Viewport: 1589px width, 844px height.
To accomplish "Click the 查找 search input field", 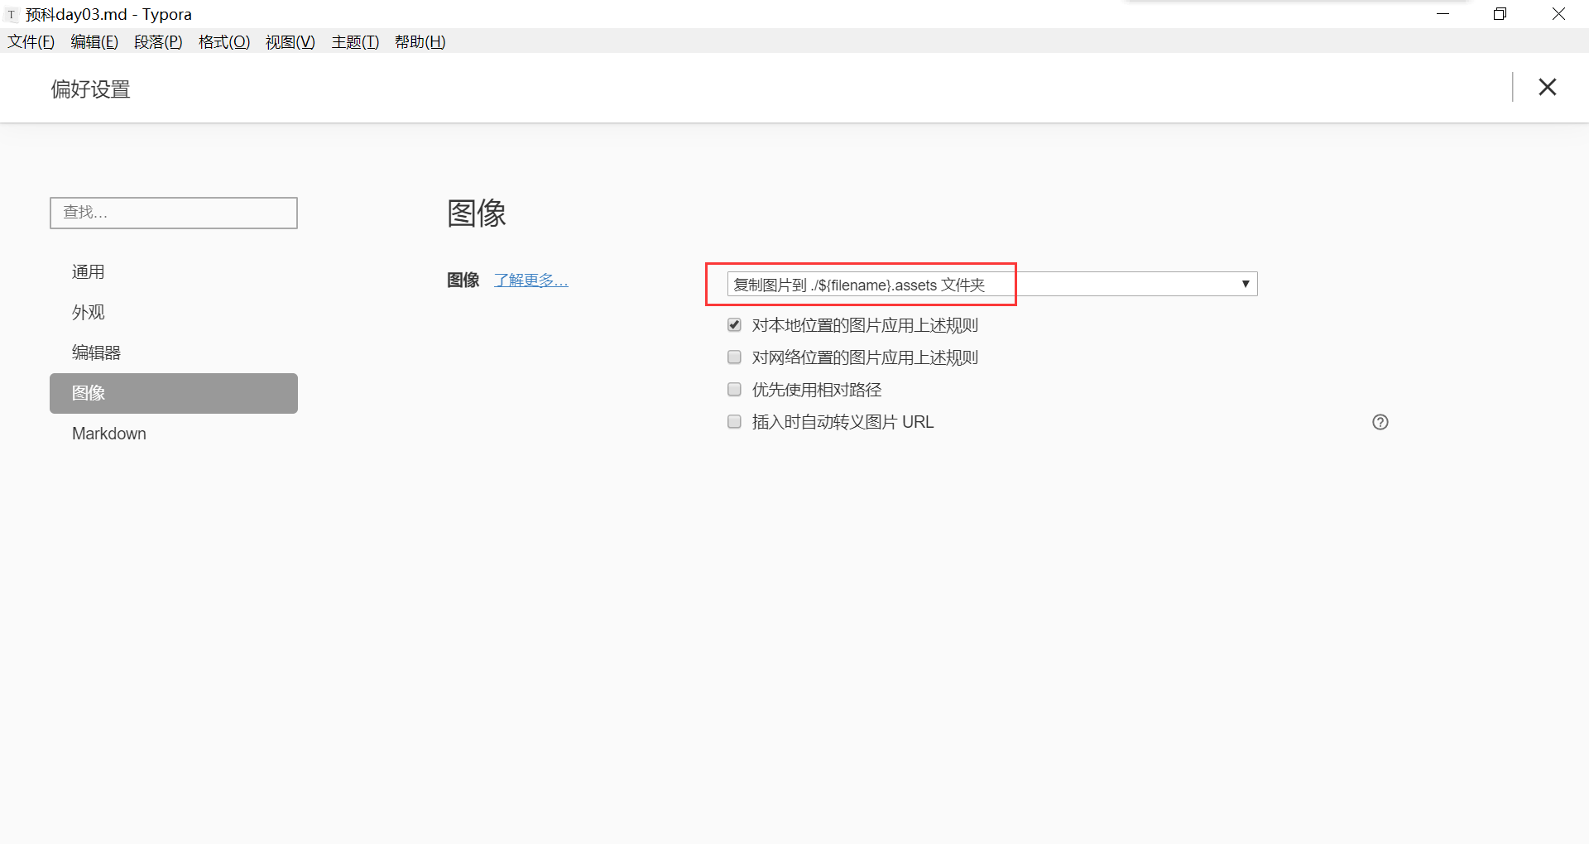I will 174,213.
